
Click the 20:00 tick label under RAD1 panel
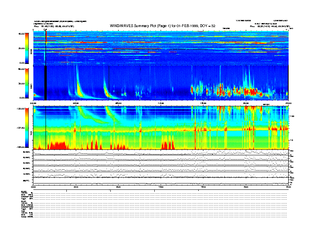pyautogui.click(x=246, y=103)
